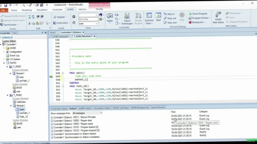Open the Controller Status tab
Screen dimensions: 257x144
[x=59, y=109]
